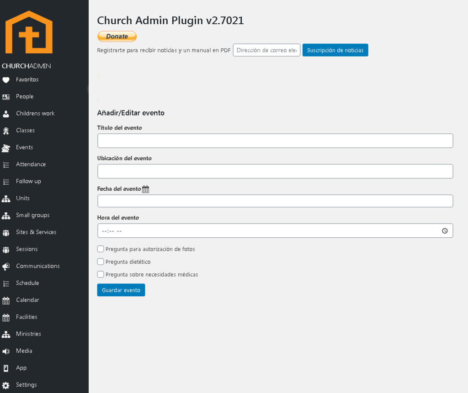Check the Pregunta dietético box
The height and width of the screenshot is (393, 468).
(101, 262)
